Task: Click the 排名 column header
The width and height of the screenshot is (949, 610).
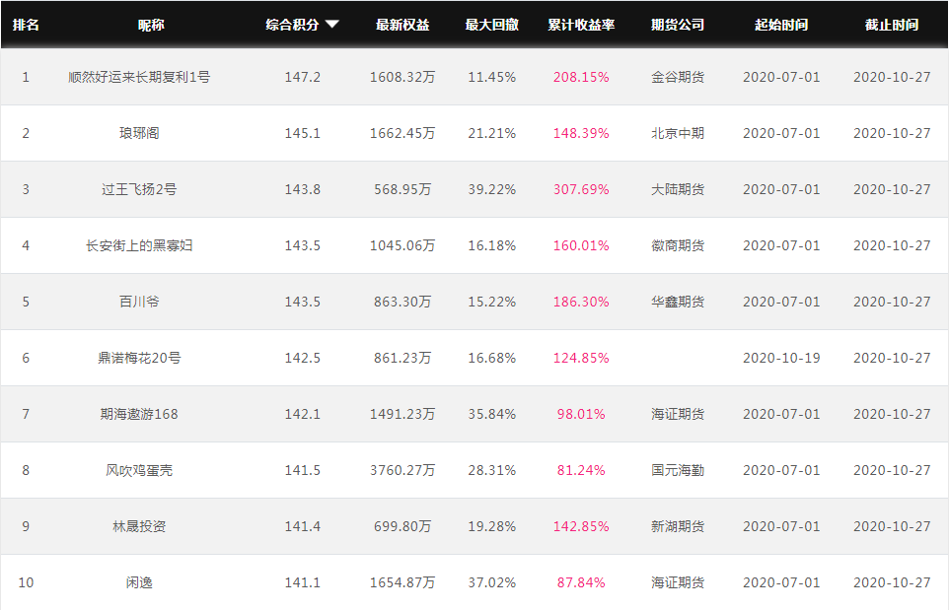Action: tap(26, 25)
